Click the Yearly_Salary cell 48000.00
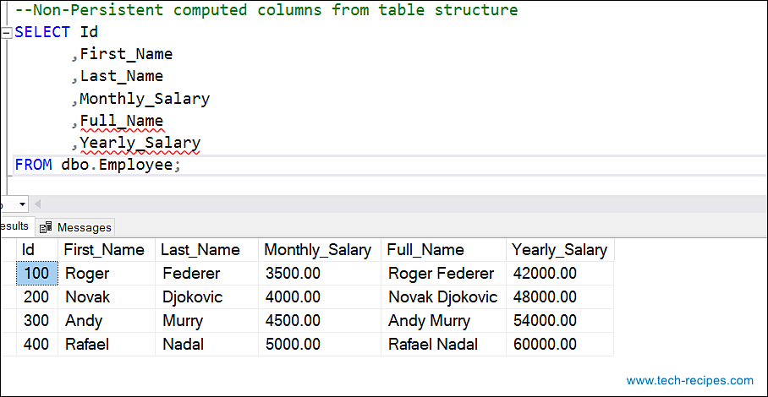Screen dimensions: 768x397 [x=560, y=296]
